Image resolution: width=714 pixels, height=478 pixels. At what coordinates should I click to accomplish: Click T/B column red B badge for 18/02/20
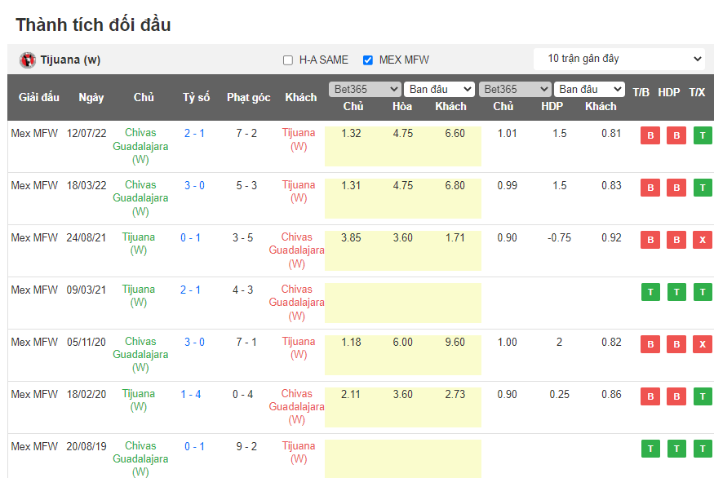tap(650, 396)
